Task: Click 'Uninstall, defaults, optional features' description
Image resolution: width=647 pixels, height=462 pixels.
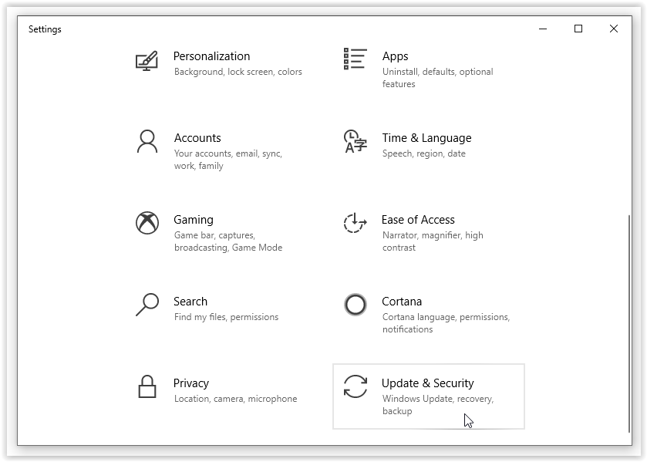Action: 437,78
